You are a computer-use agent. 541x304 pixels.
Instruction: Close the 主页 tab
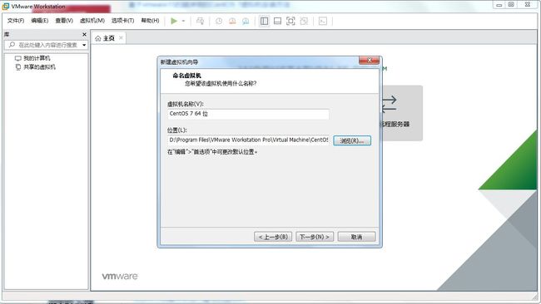coord(121,38)
